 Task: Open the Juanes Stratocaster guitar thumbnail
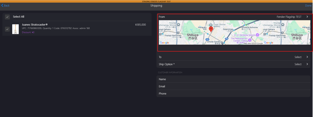pyautogui.click(x=16, y=29)
